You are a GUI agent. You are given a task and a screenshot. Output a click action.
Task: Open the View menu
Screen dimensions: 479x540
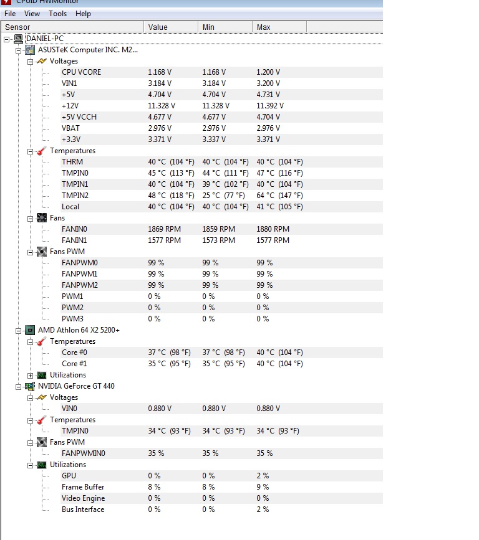click(x=32, y=14)
